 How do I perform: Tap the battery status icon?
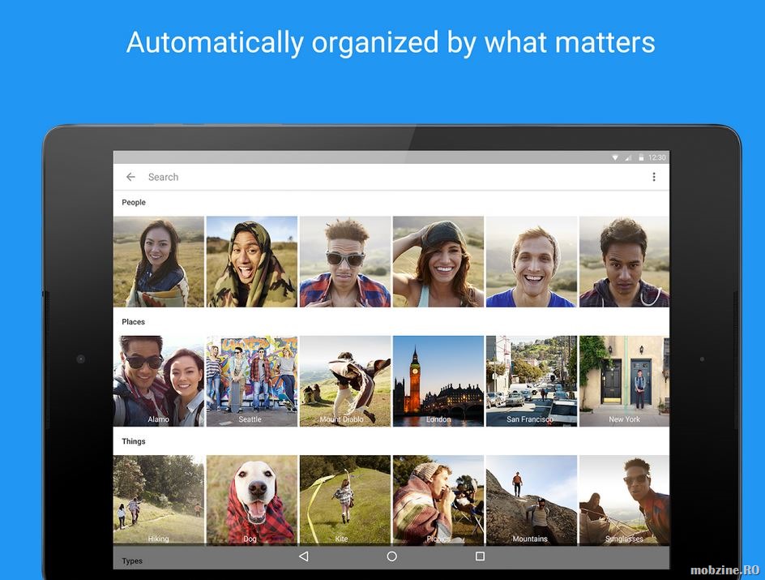[641, 157]
